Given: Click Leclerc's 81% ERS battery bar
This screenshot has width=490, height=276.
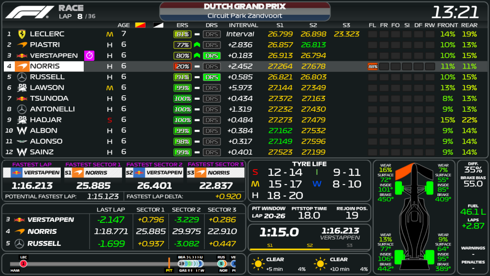Looking at the screenshot, I should pos(182,34).
